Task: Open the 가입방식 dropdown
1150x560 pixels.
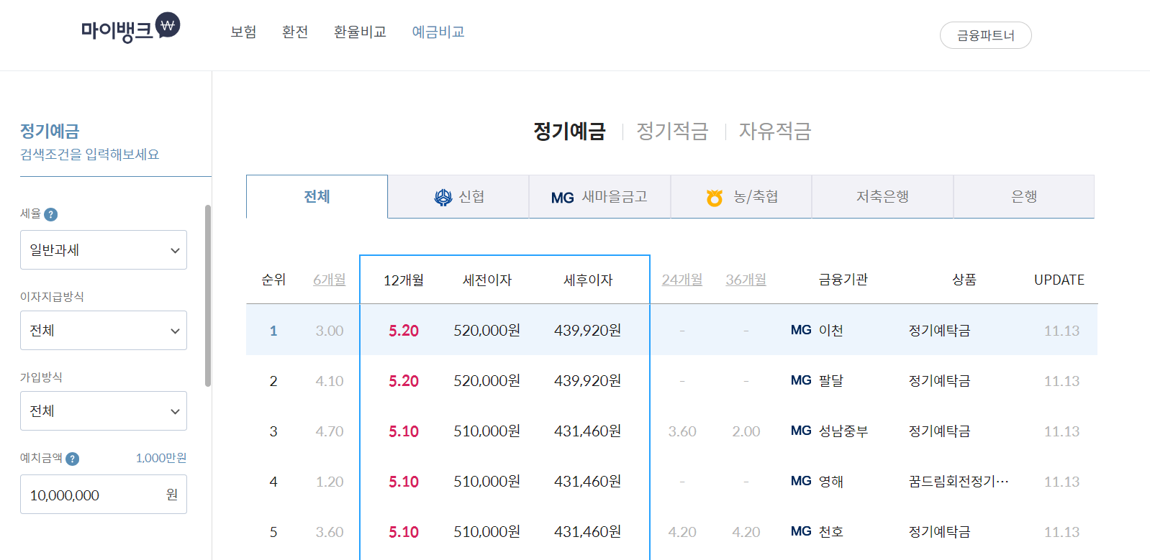Action: coord(104,410)
